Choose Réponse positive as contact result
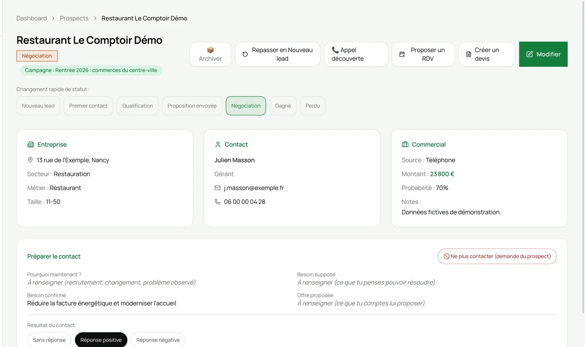Image resolution: width=585 pixels, height=347 pixels. (101, 340)
